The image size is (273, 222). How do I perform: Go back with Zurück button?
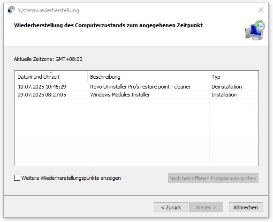[171, 207]
